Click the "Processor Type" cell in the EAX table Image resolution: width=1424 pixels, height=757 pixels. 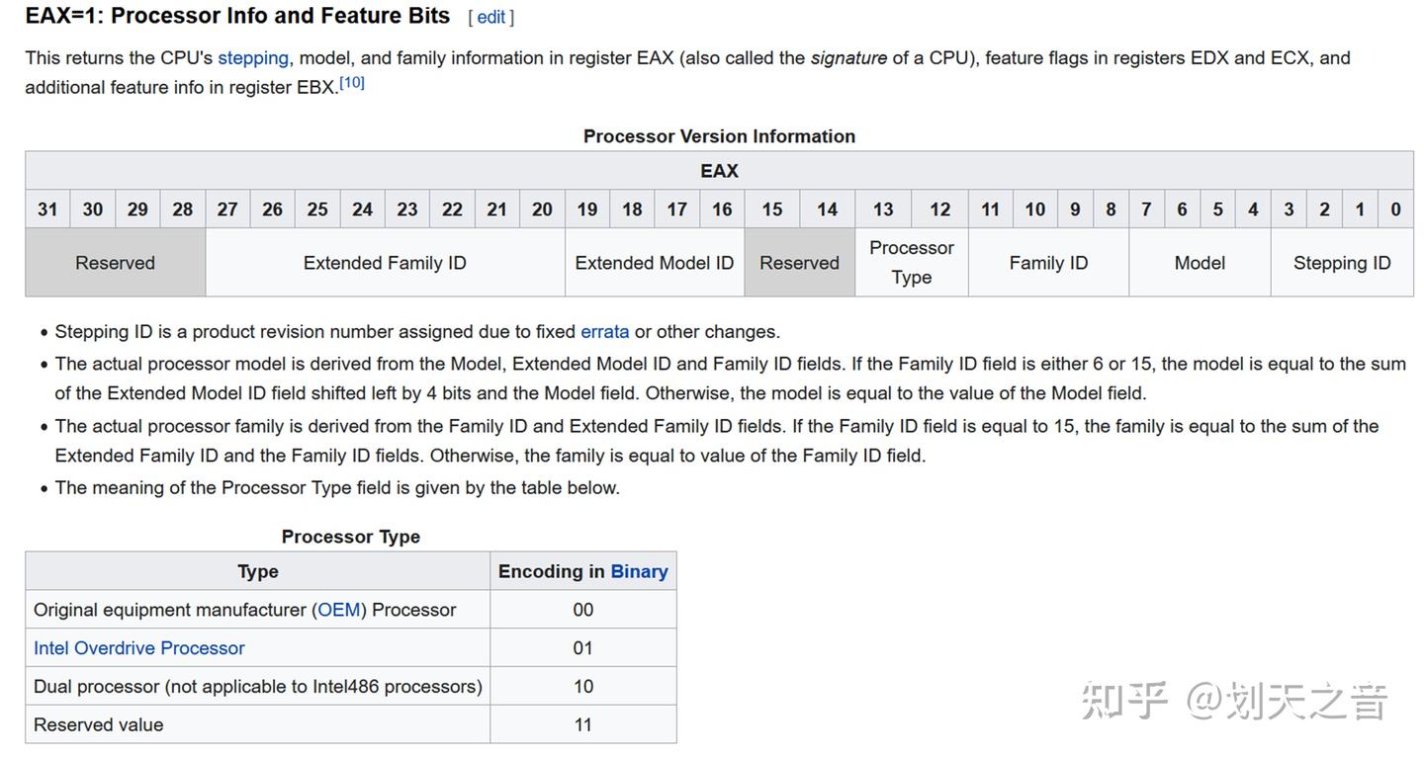(x=912, y=263)
